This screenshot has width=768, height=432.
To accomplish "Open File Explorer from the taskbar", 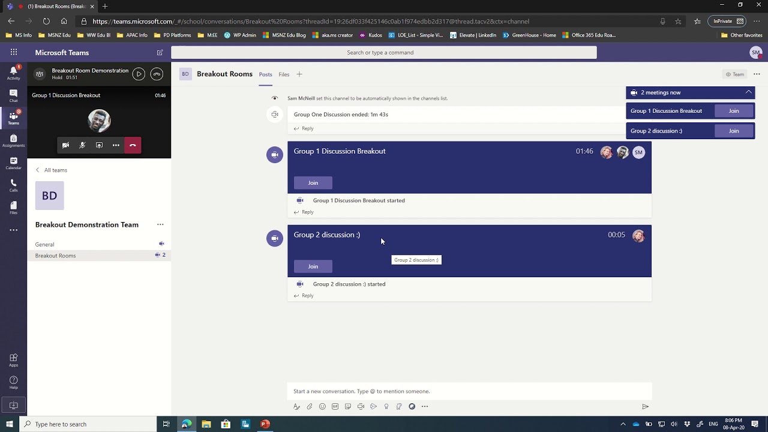I will tap(206, 424).
